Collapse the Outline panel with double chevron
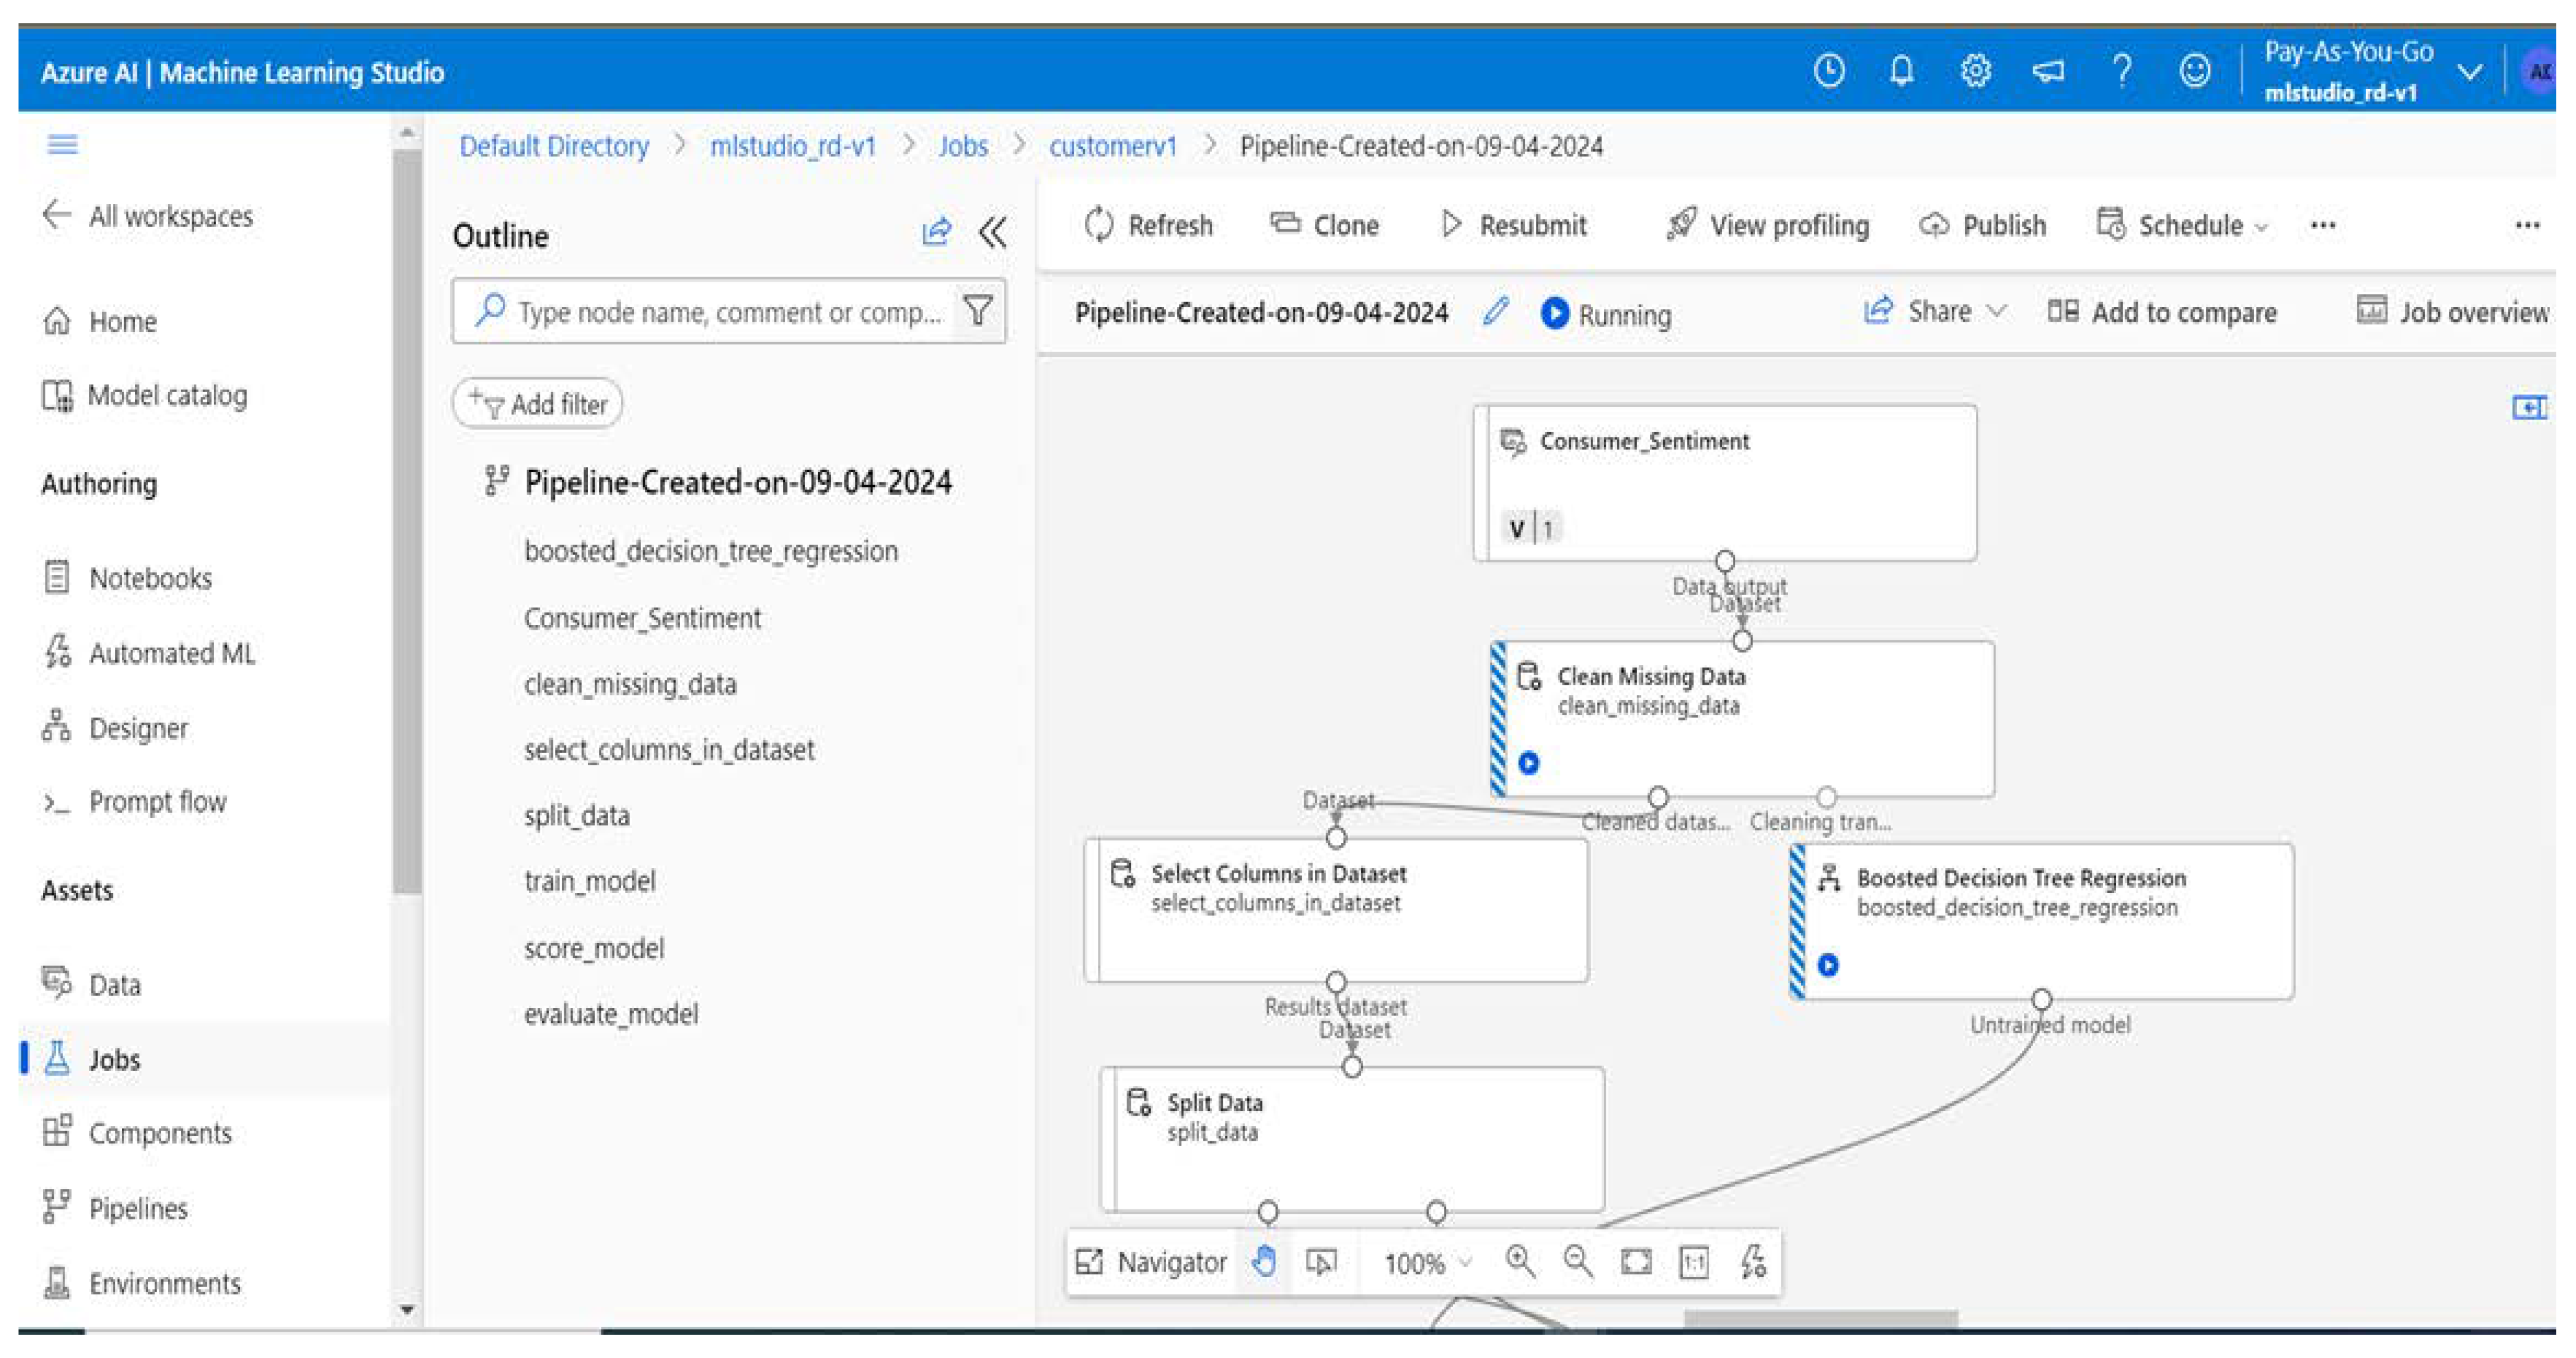The height and width of the screenshot is (1358, 2576). [993, 233]
